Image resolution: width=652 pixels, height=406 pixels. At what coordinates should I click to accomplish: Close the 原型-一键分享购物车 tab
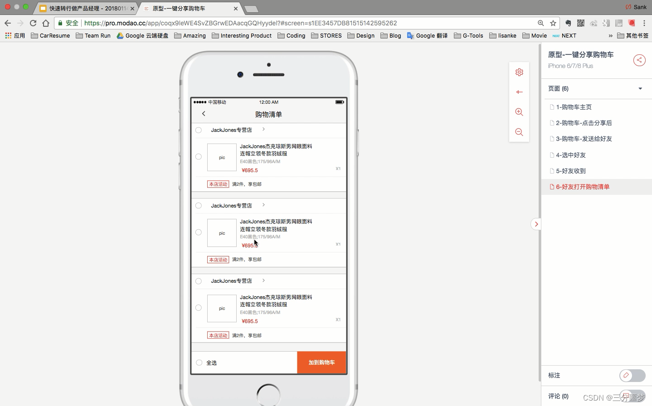pyautogui.click(x=236, y=9)
